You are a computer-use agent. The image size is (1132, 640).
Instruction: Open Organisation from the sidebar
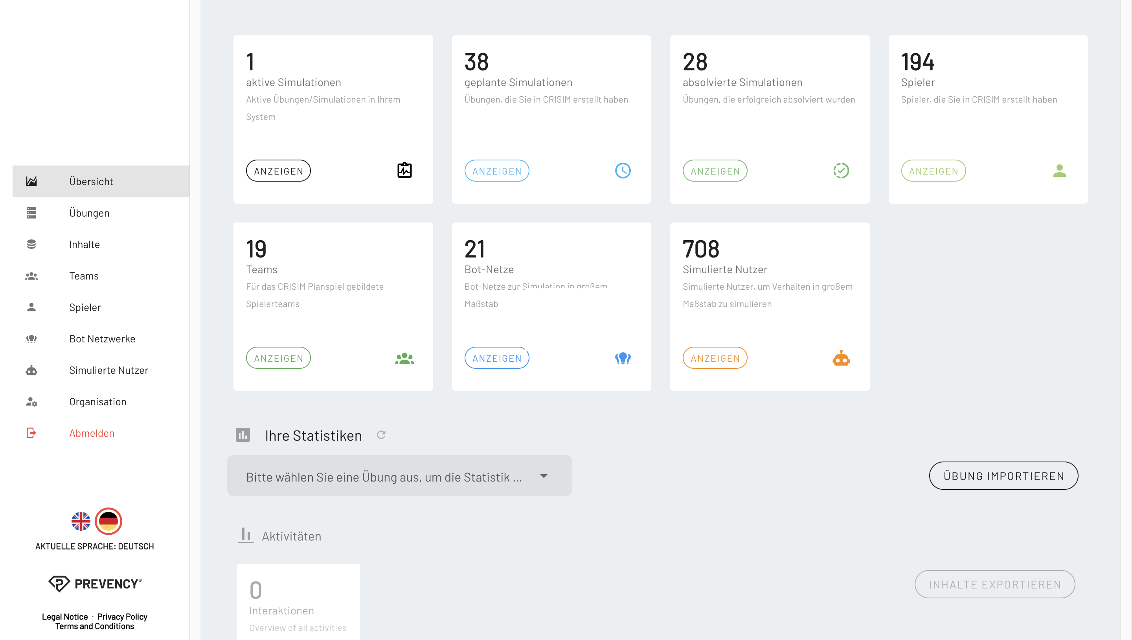pyautogui.click(x=97, y=402)
